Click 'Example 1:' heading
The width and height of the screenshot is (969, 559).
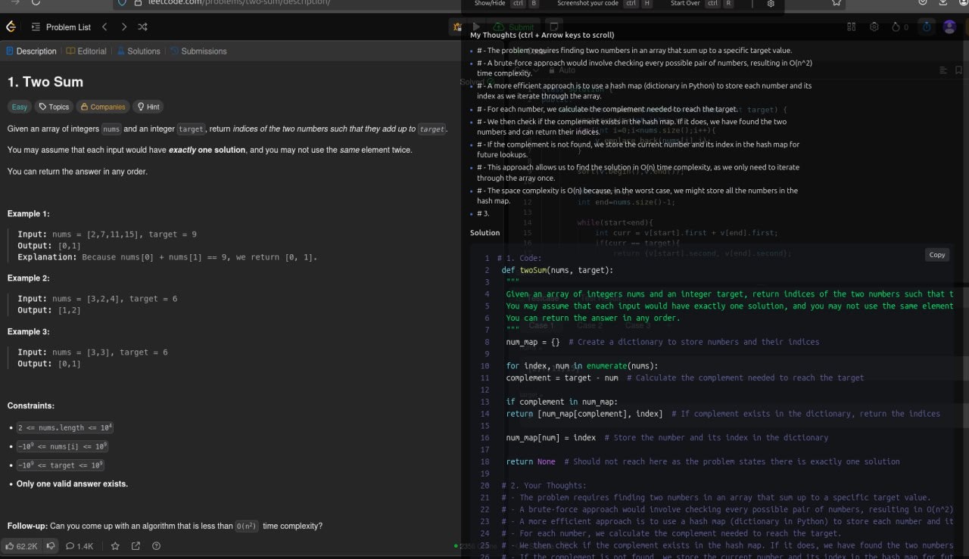29,214
